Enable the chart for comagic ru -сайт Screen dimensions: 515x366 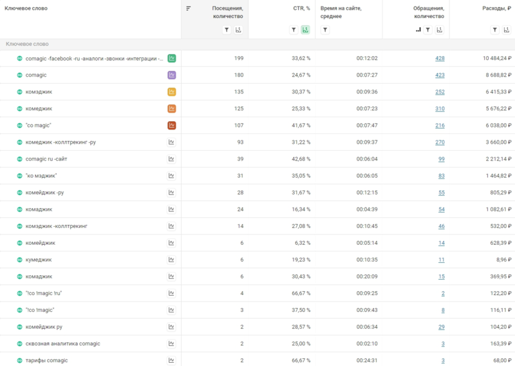point(171,159)
